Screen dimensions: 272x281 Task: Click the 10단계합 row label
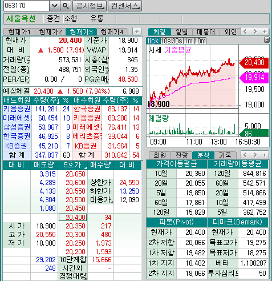pos(73,260)
